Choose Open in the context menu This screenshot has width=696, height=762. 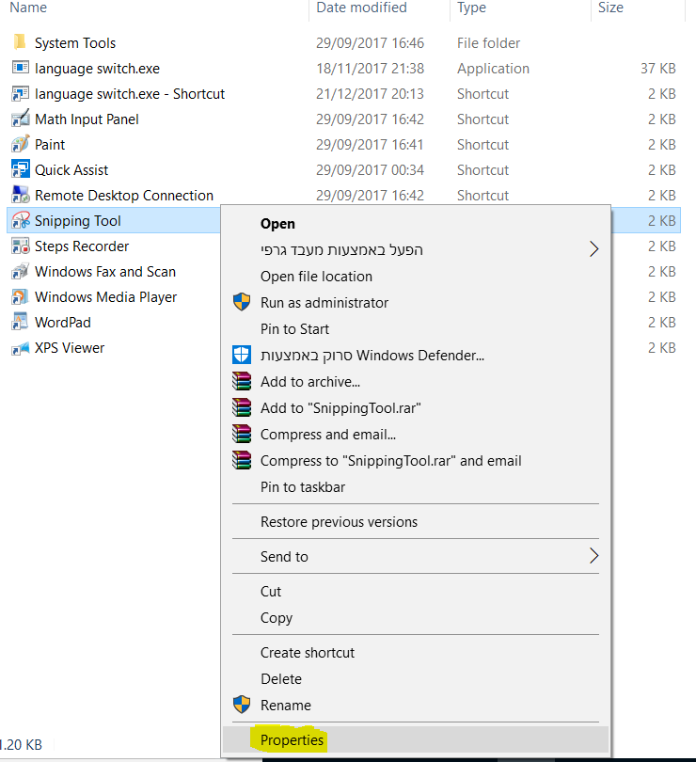coord(416,224)
